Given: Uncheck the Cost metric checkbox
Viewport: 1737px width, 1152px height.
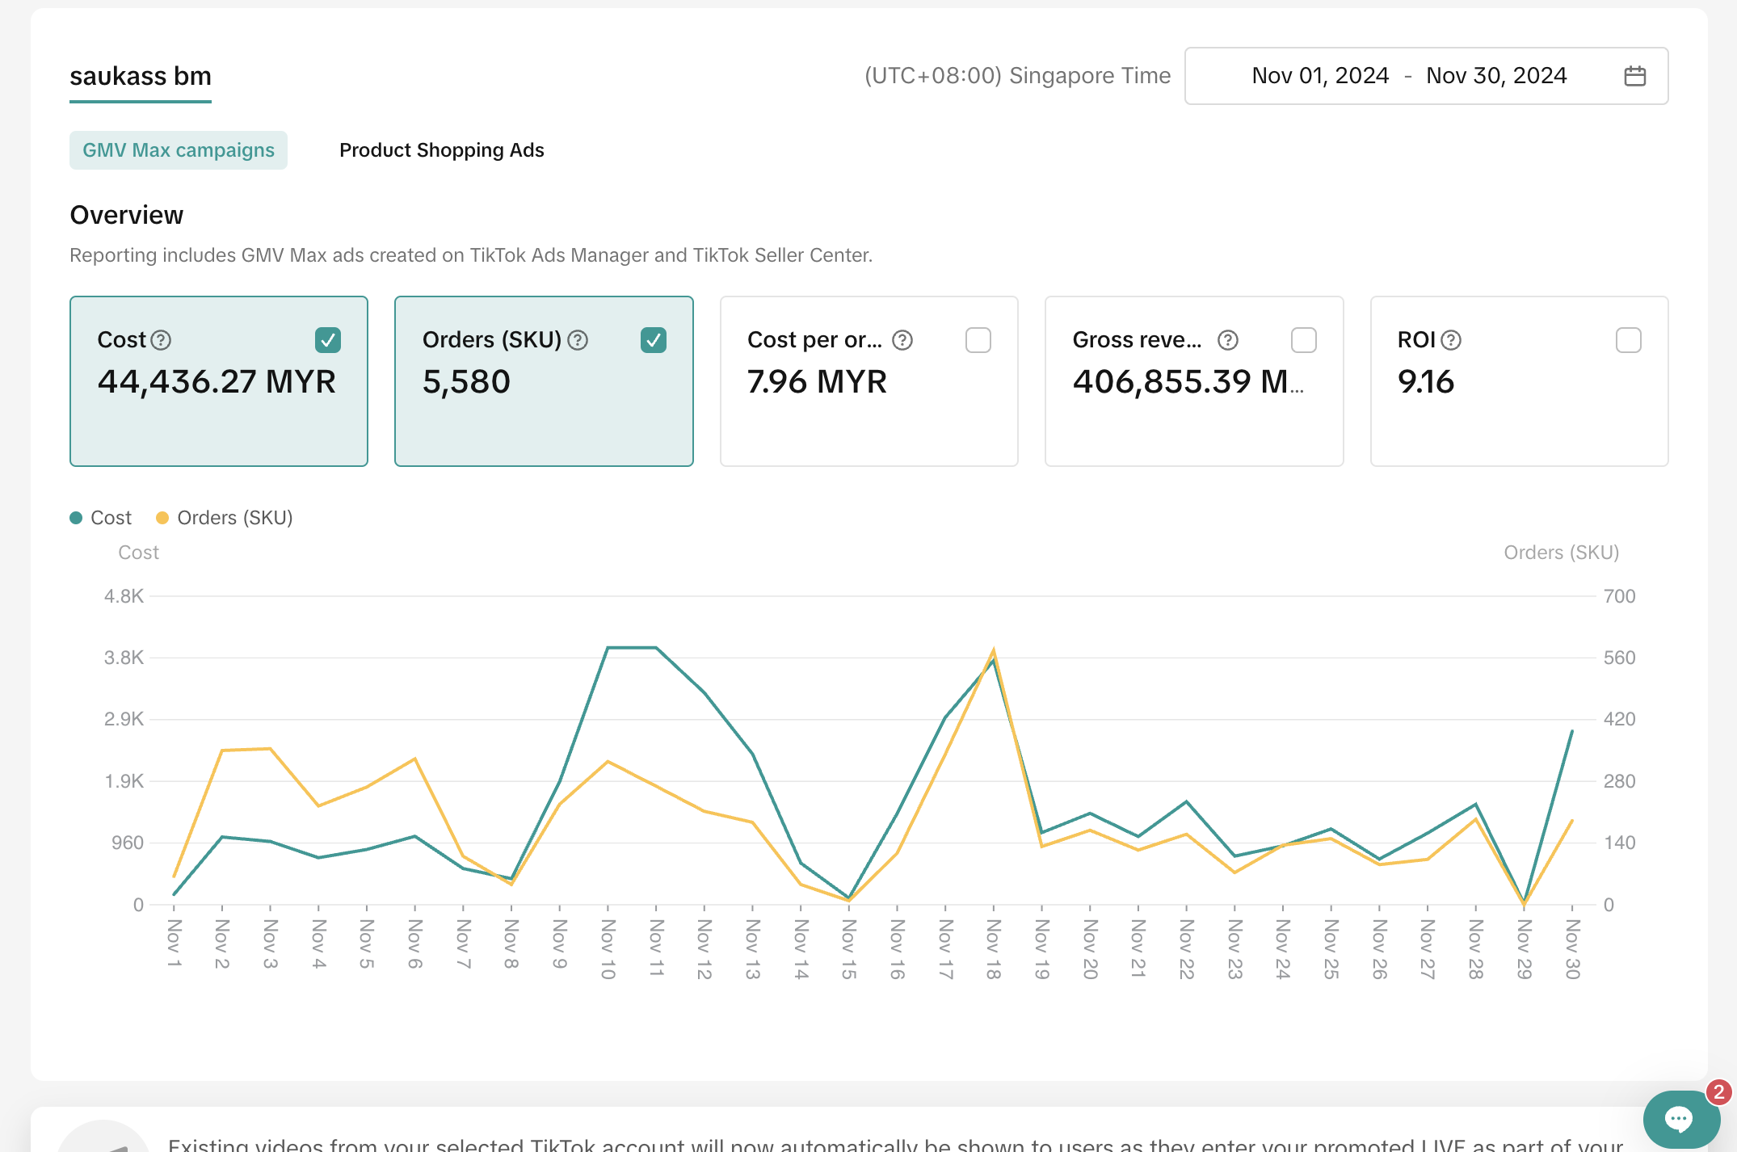Looking at the screenshot, I should [x=328, y=340].
